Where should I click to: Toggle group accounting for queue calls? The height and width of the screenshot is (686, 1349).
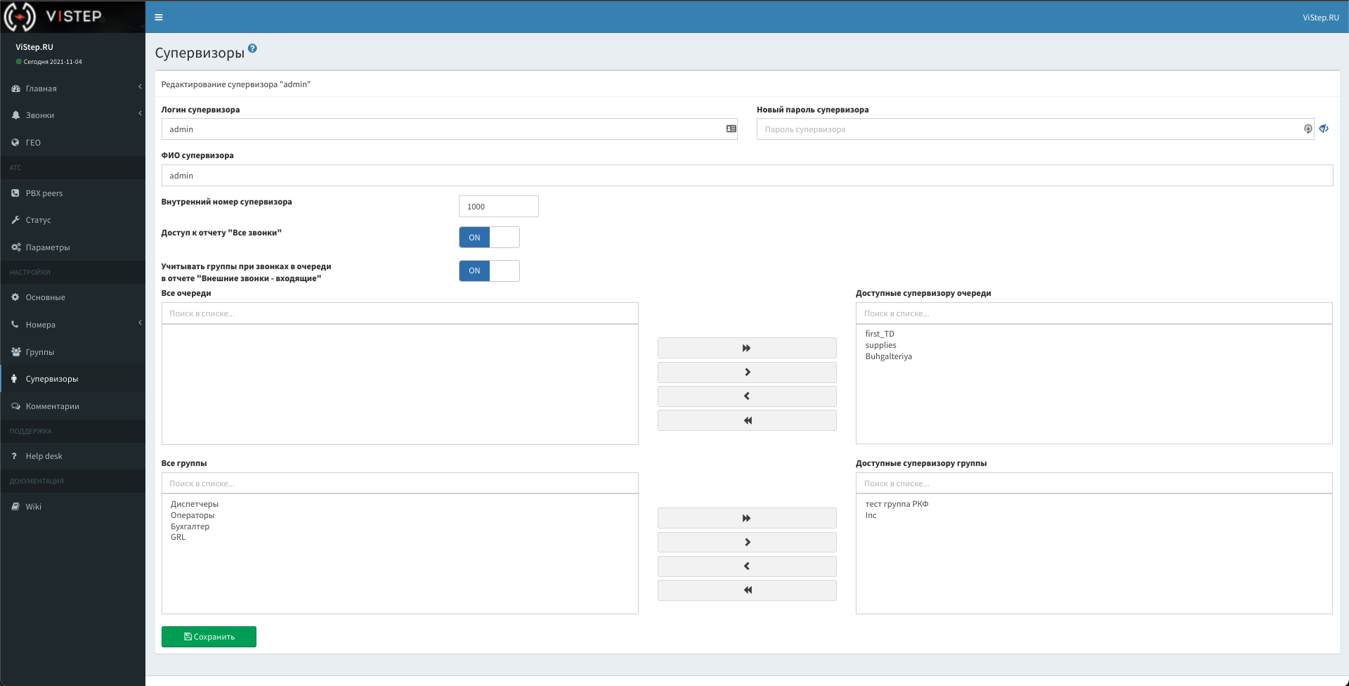click(x=489, y=271)
